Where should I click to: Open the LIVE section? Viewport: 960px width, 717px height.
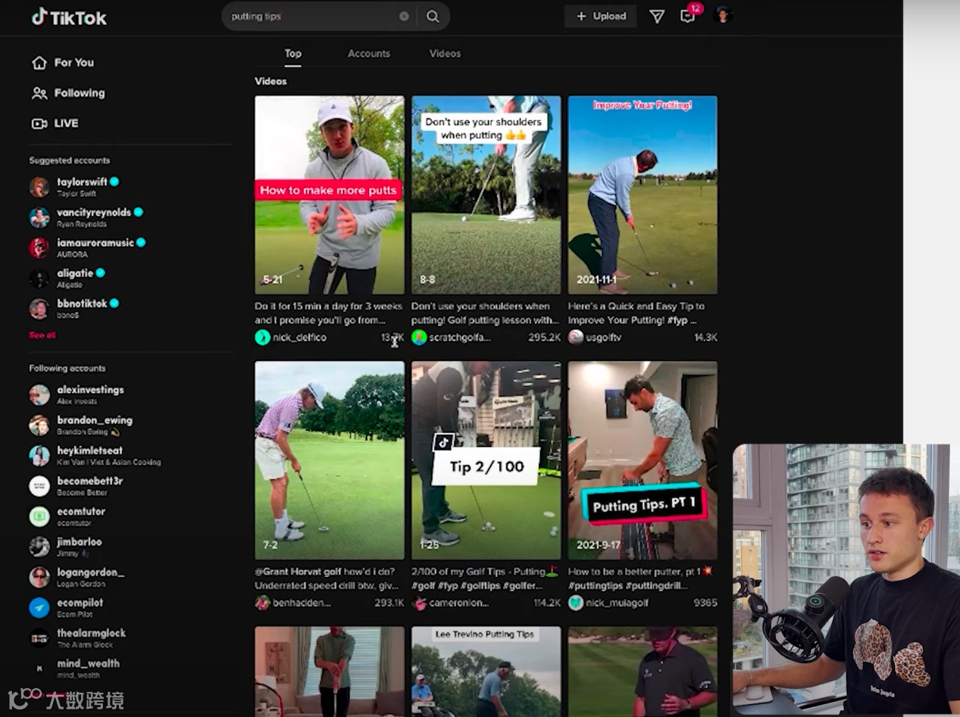(66, 123)
